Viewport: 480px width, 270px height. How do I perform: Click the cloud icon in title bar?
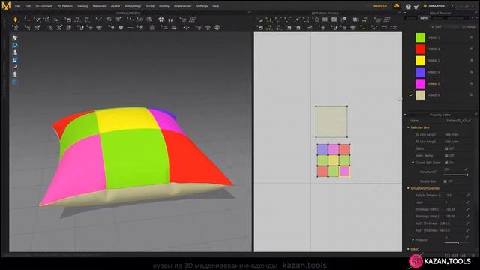(x=397, y=6)
